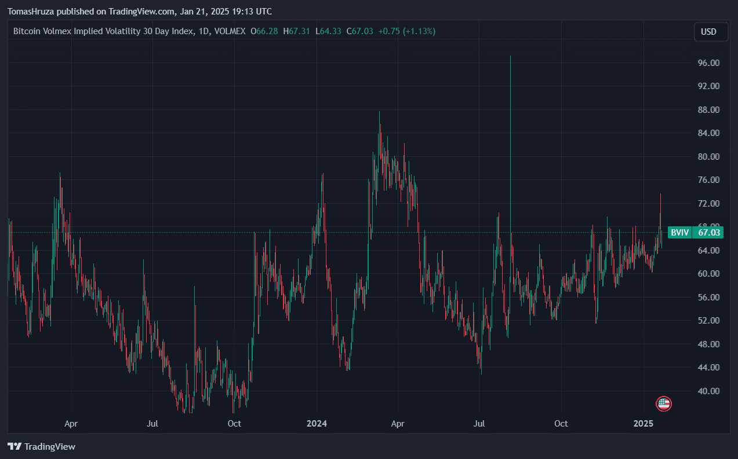738x459 pixels.
Task: Click the VOLMEX exchange label
Action: point(230,31)
